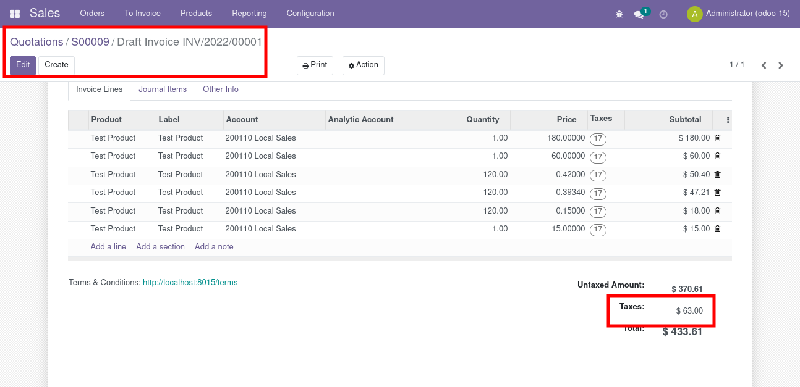800x387 pixels.
Task: Open the Action gear menu
Action: [363, 65]
